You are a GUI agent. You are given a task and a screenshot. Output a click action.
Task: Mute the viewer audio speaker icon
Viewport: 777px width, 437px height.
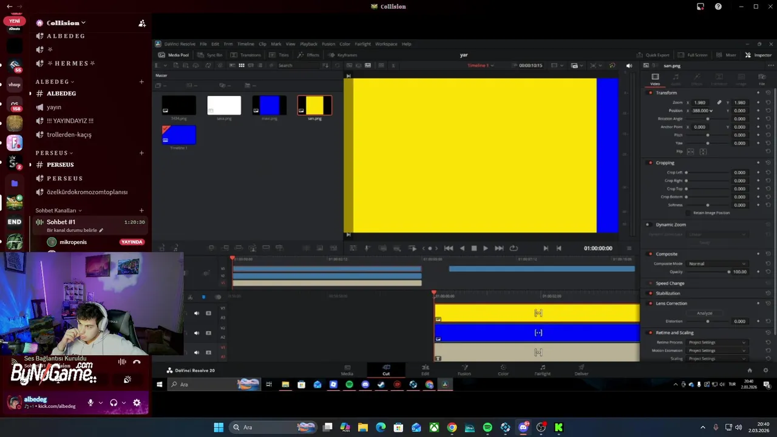pyautogui.click(x=629, y=66)
